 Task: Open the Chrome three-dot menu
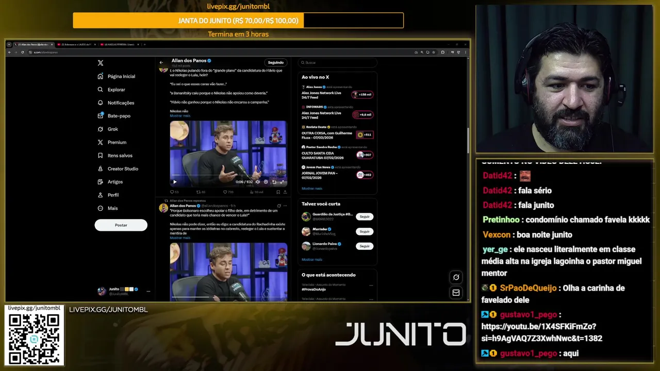coord(465,52)
